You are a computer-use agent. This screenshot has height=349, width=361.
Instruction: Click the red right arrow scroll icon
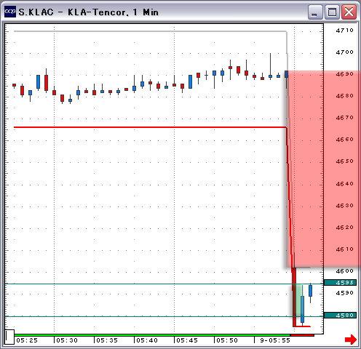pos(351,340)
